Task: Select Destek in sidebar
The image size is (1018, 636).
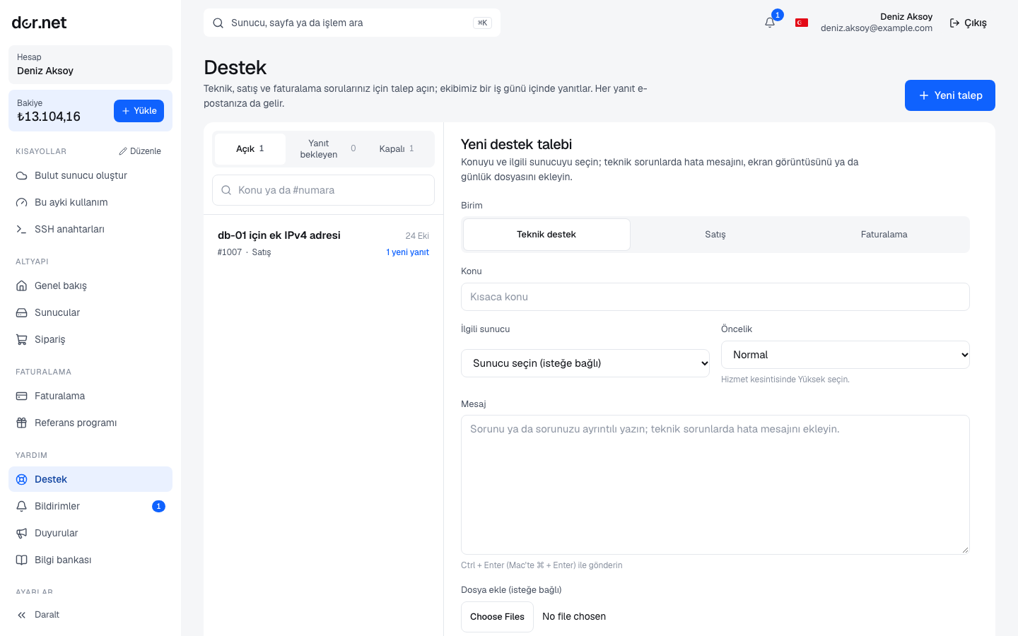Action: pyautogui.click(x=90, y=479)
